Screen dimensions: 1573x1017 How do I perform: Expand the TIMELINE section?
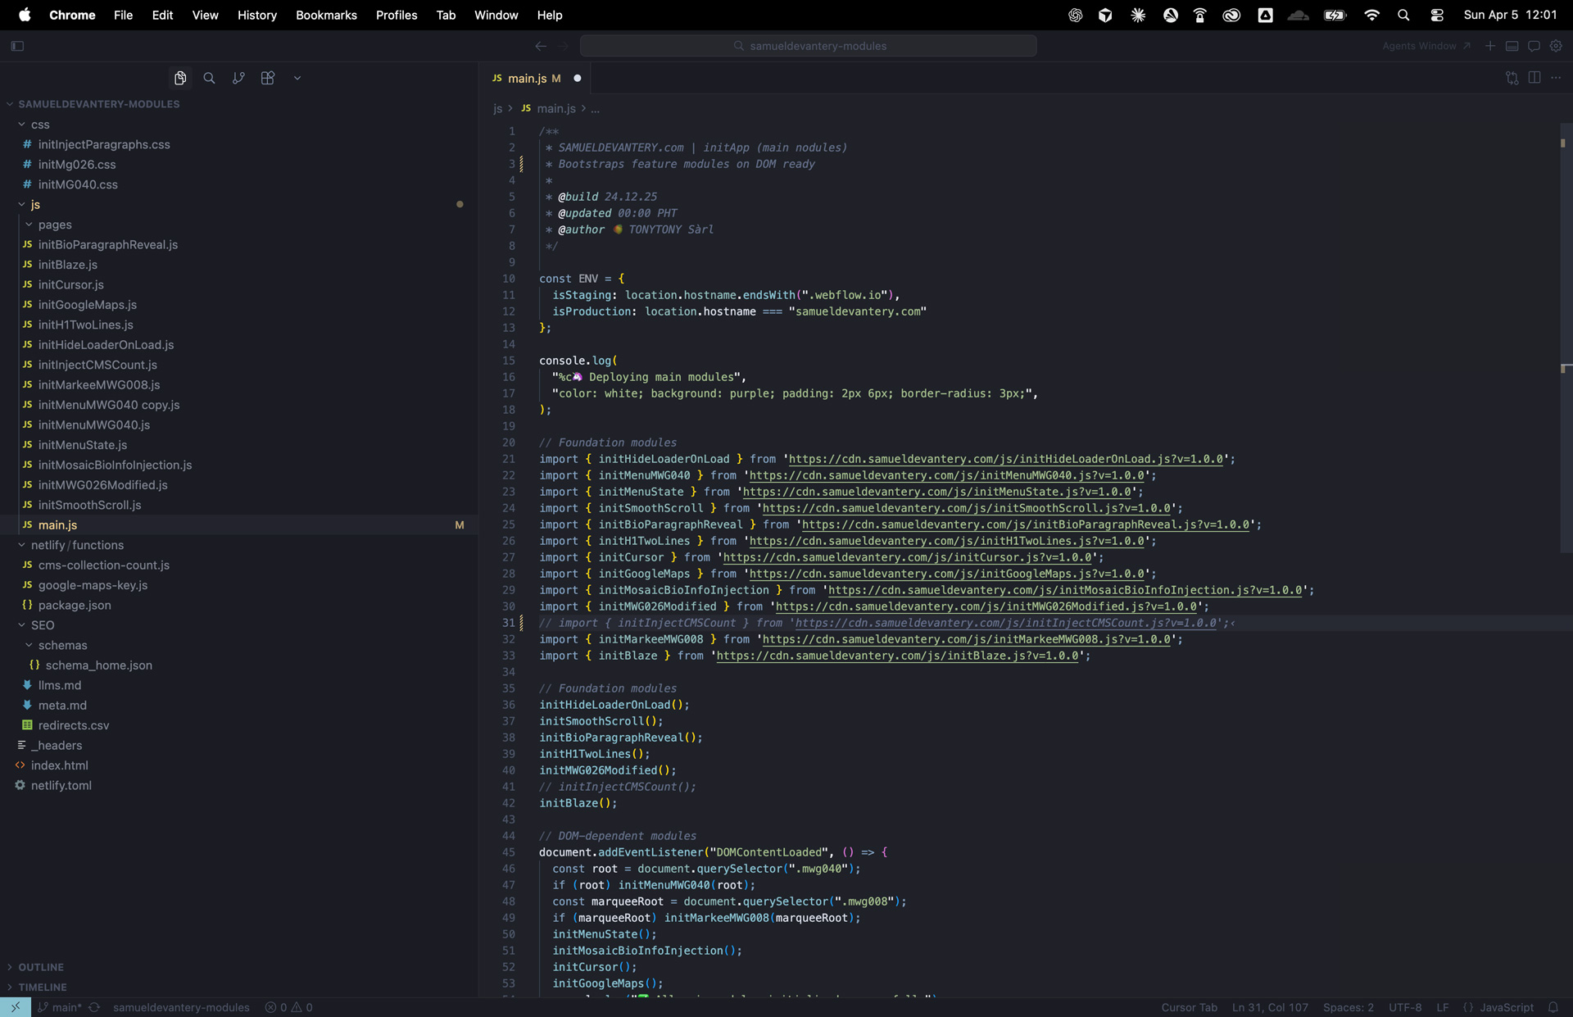(42, 987)
